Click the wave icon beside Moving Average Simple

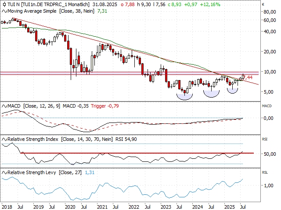tap(4, 11)
